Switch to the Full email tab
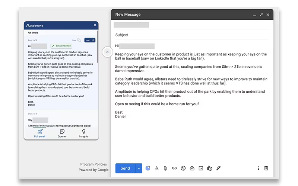The height and width of the screenshot is (186, 298). point(40,133)
